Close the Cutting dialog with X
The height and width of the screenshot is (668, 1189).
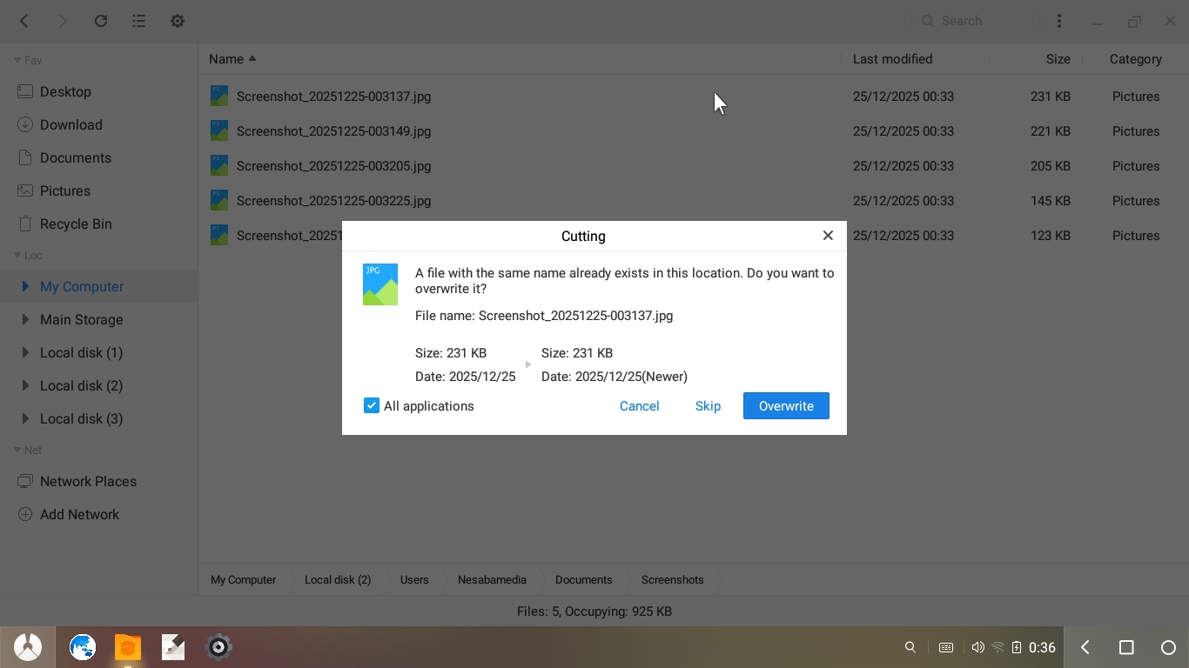point(828,236)
